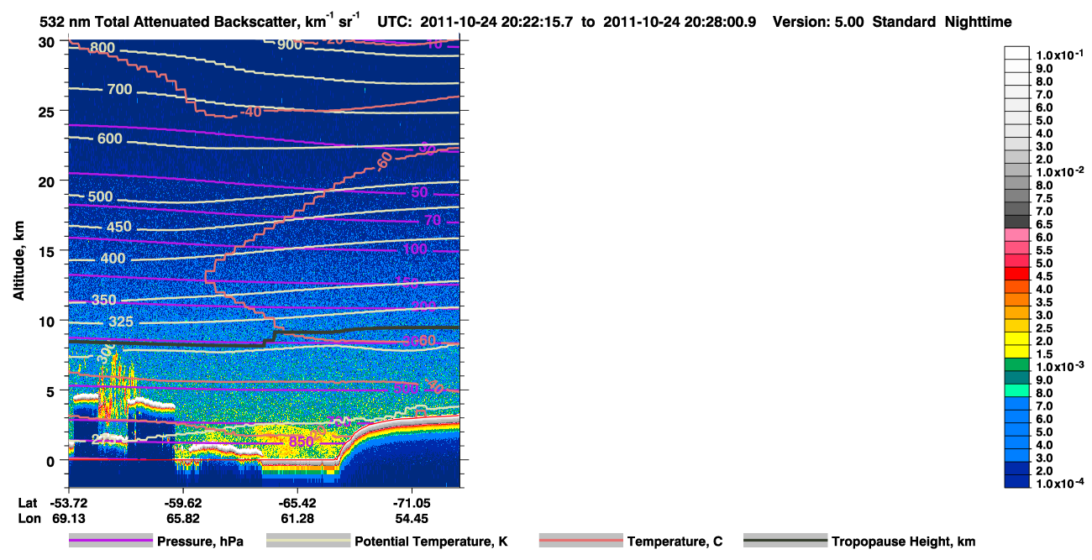The width and height of the screenshot is (1092, 560).
Task: Click the 'Altitude, km' axis label
Action: pos(18,261)
